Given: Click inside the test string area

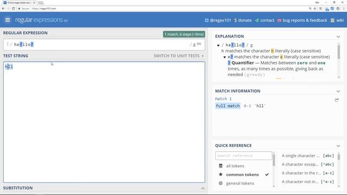Looking at the screenshot, I should click(104, 122).
